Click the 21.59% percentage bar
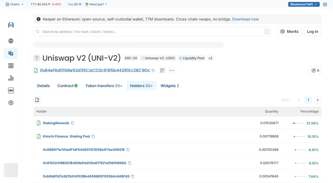The image size is (333, 183). coord(299,123)
